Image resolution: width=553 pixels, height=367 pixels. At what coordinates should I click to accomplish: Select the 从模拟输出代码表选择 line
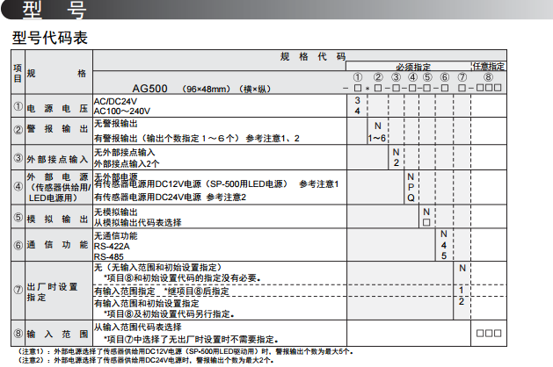pos(137,223)
